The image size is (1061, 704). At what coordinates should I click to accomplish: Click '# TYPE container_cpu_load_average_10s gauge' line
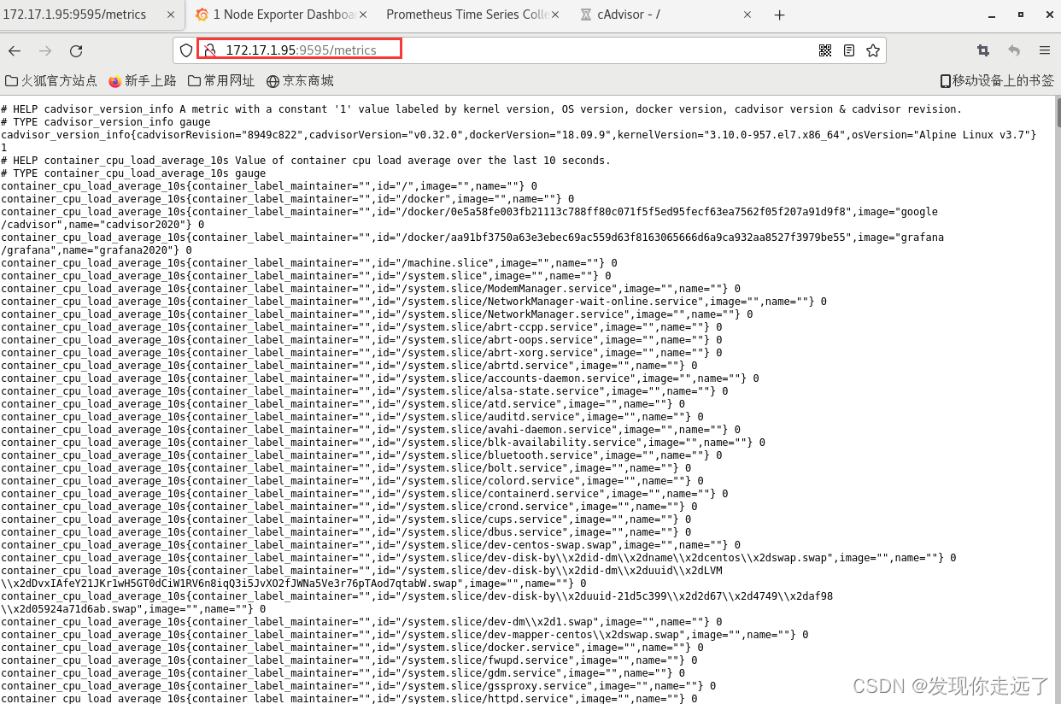(133, 173)
